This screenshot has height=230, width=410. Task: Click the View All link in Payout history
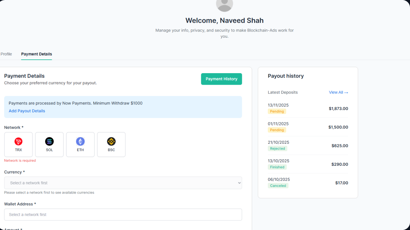tap(338, 92)
